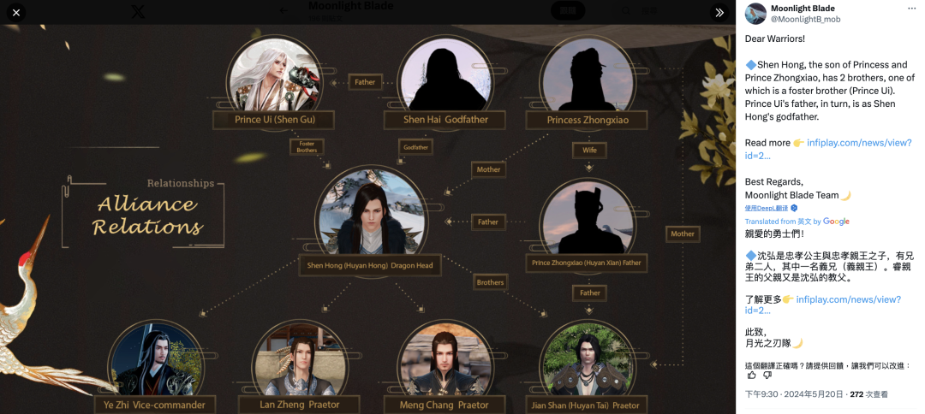Screen dimensions: 925x414
Task: Click the 使用DeepL翻译 translate link
Action: coord(767,208)
